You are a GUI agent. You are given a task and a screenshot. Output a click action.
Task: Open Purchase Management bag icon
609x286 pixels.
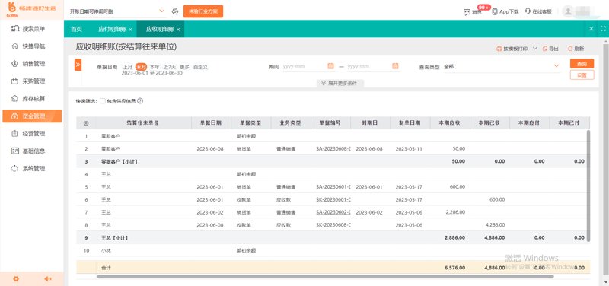[15, 81]
